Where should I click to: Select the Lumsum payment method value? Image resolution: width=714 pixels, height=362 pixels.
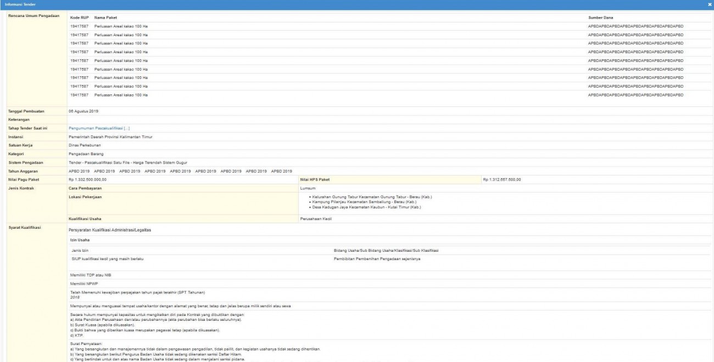coord(308,188)
